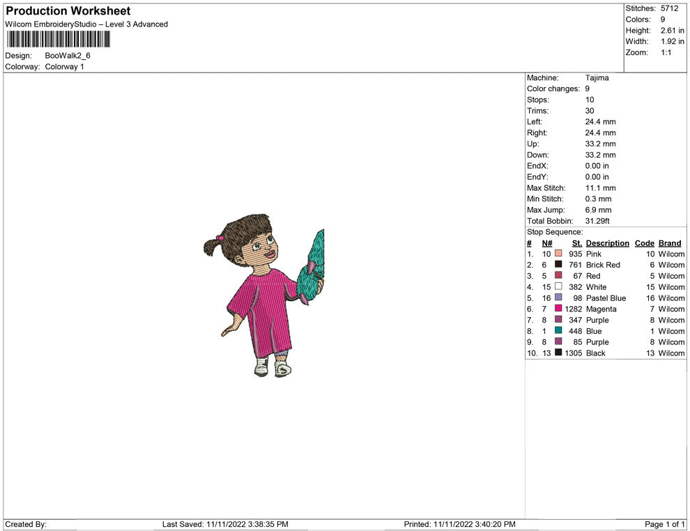The image size is (690, 531).
Task: Click the zoom value '1:1'
Action: (x=666, y=52)
